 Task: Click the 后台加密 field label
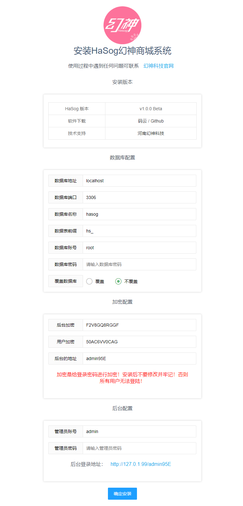coord(66,325)
